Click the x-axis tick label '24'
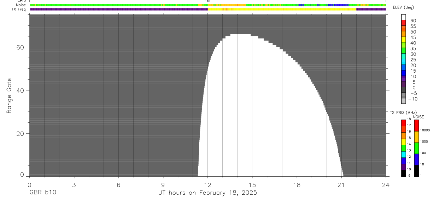The height and width of the screenshot is (200, 434). click(386, 184)
